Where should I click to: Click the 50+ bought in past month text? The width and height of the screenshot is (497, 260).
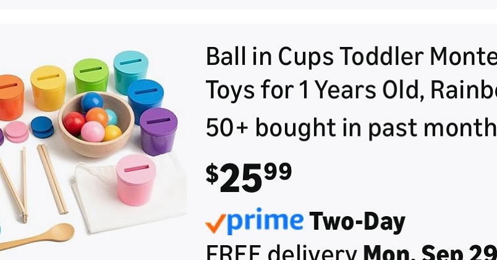pyautogui.click(x=351, y=127)
